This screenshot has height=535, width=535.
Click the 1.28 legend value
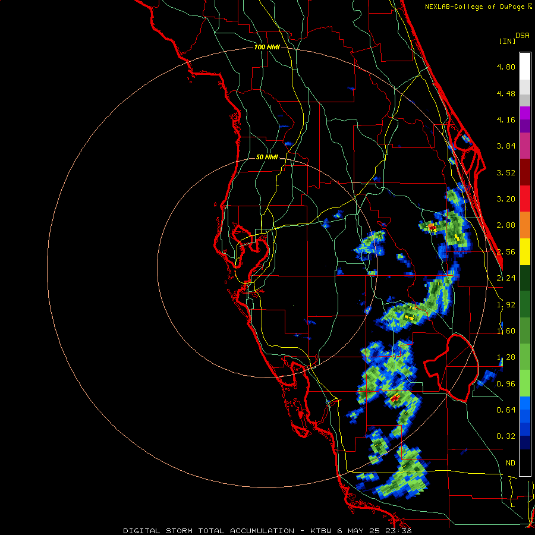pyautogui.click(x=506, y=357)
